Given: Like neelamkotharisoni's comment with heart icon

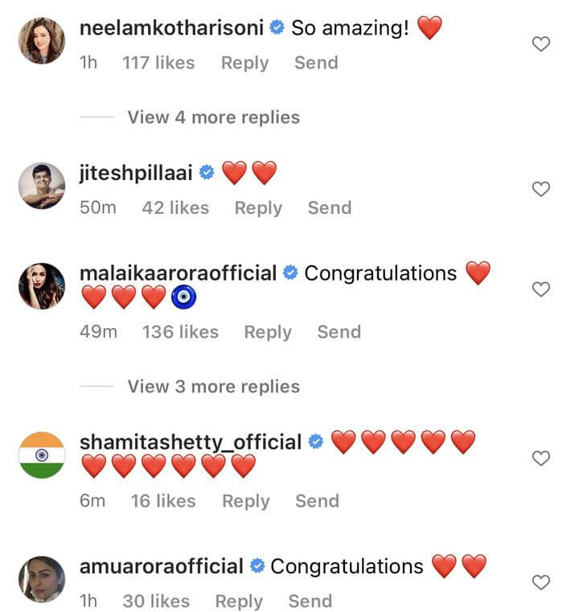Looking at the screenshot, I should point(541,45).
